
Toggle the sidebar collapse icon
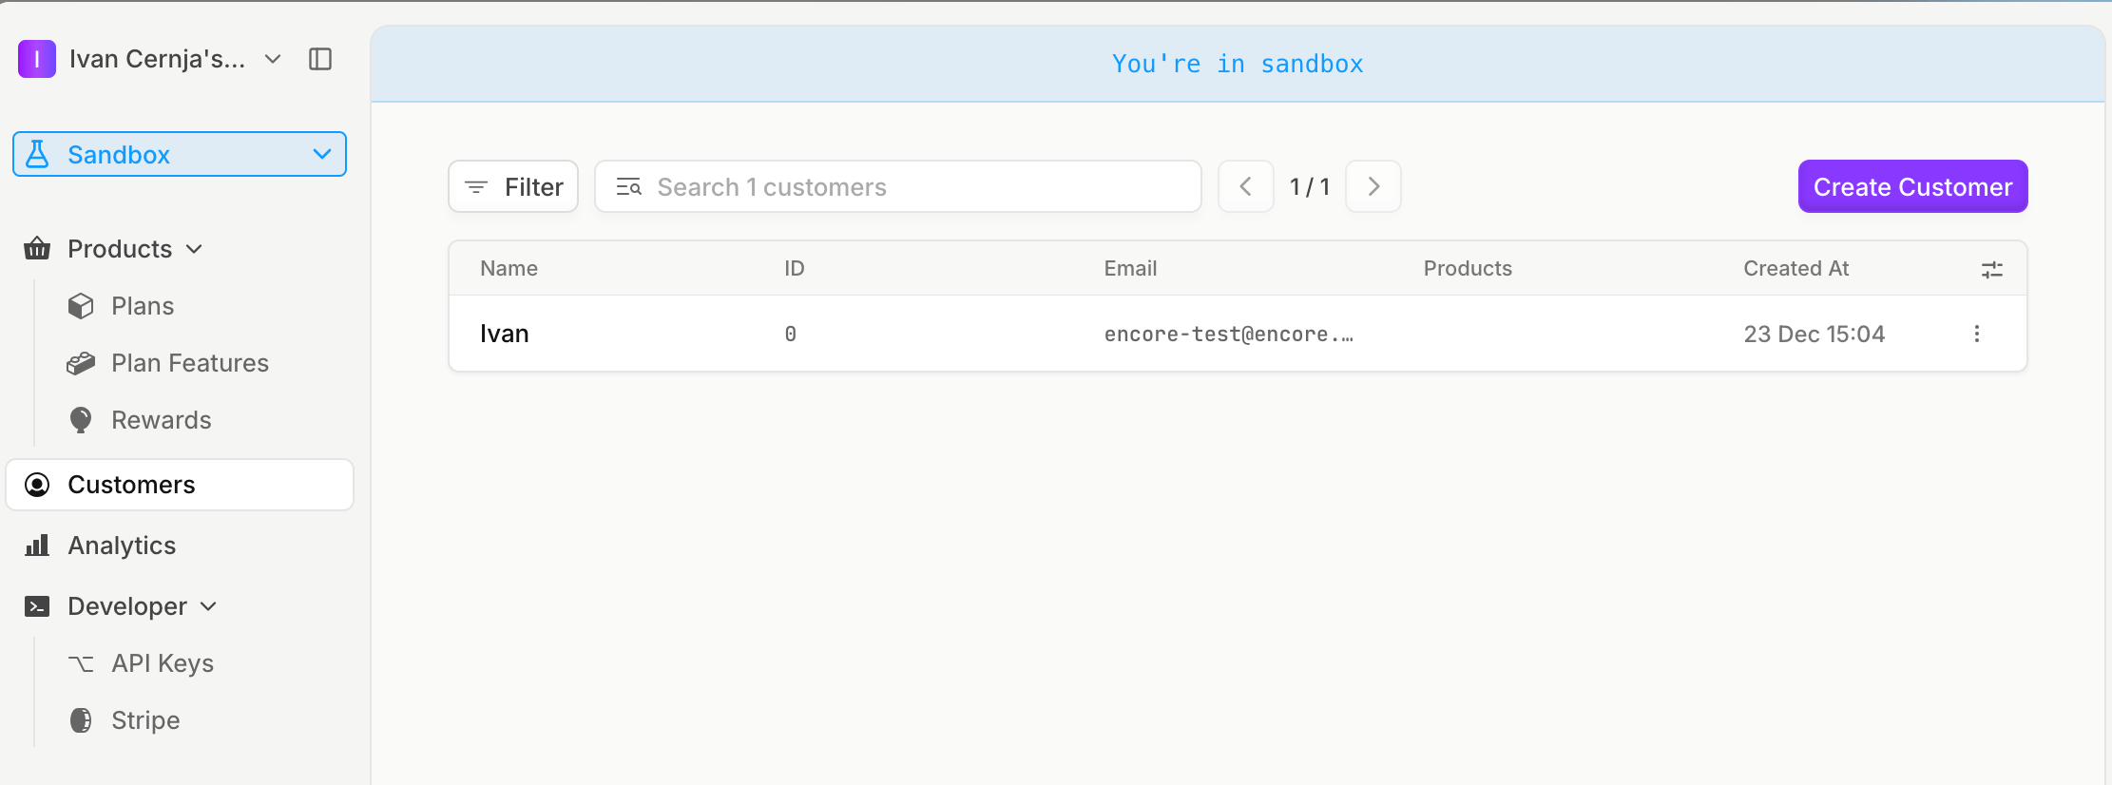pos(320,59)
